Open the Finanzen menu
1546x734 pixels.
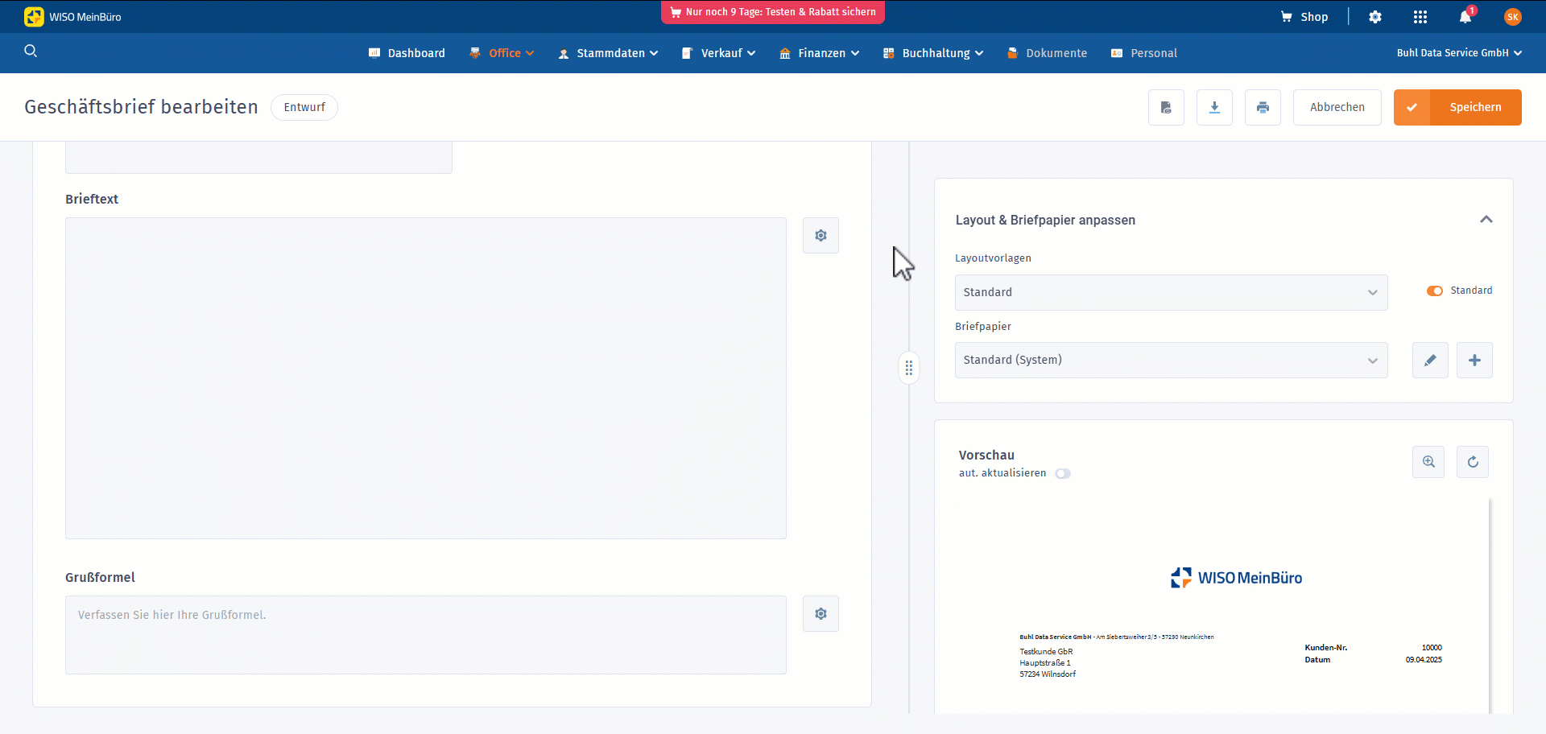click(x=820, y=53)
